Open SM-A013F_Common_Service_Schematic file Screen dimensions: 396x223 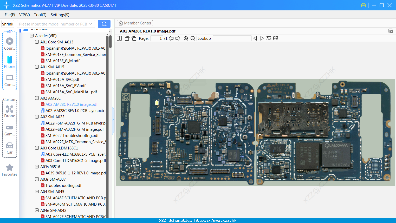coord(75,54)
